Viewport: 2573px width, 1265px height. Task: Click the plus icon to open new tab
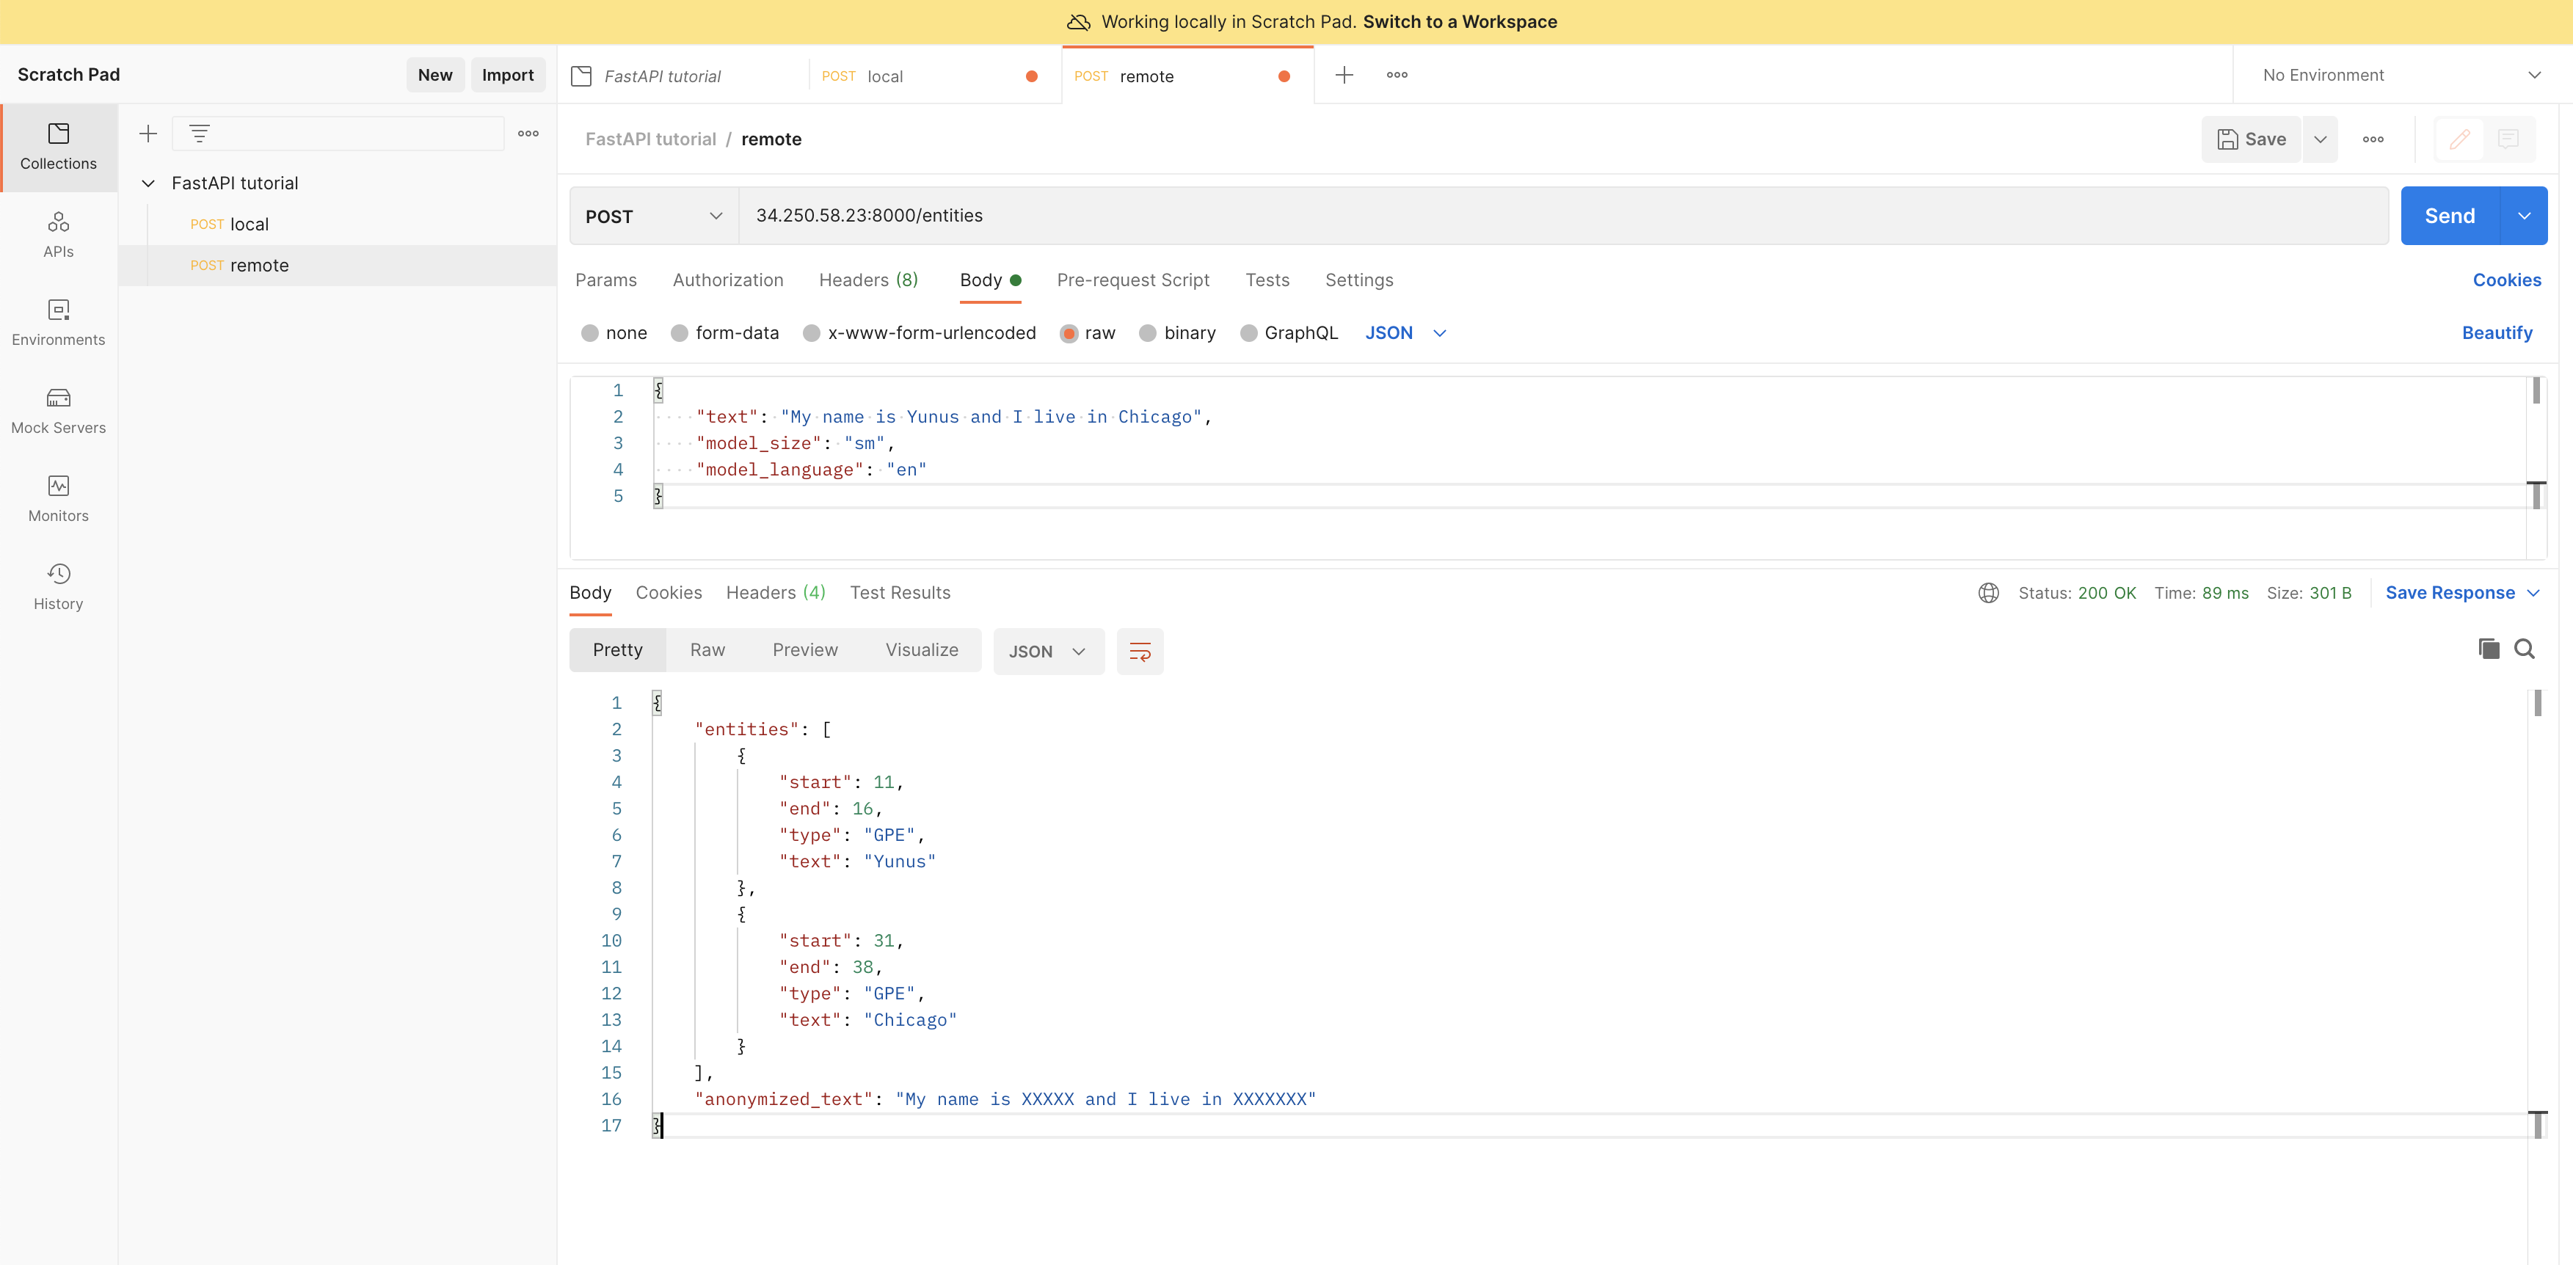coord(1344,75)
